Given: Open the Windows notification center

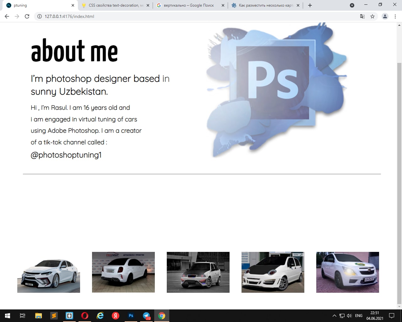Looking at the screenshot, I should pos(392,316).
